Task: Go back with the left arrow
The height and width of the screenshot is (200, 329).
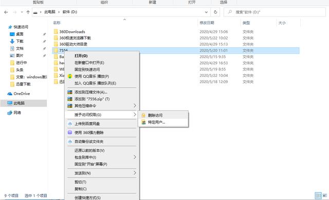Action: pyautogui.click(x=6, y=12)
